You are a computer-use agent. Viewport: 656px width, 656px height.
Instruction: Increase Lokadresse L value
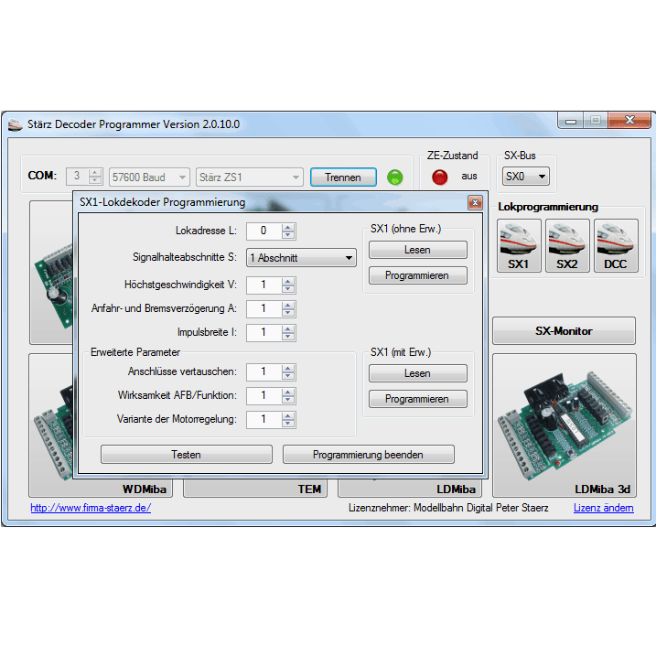[x=288, y=227]
